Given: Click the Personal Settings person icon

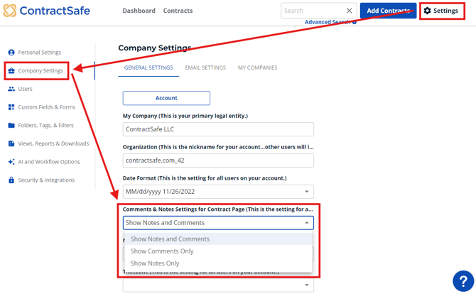Looking at the screenshot, I should pos(11,53).
